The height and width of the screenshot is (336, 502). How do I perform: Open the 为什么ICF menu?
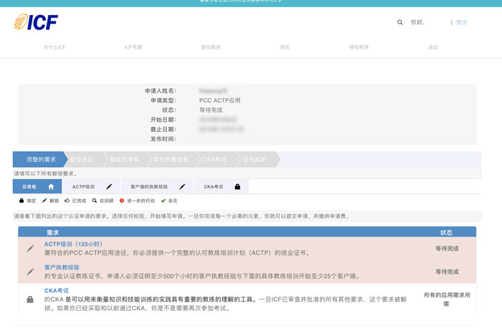tap(55, 47)
